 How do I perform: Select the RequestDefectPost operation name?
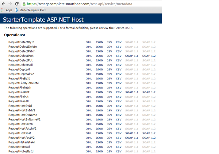click(x=21, y=56)
